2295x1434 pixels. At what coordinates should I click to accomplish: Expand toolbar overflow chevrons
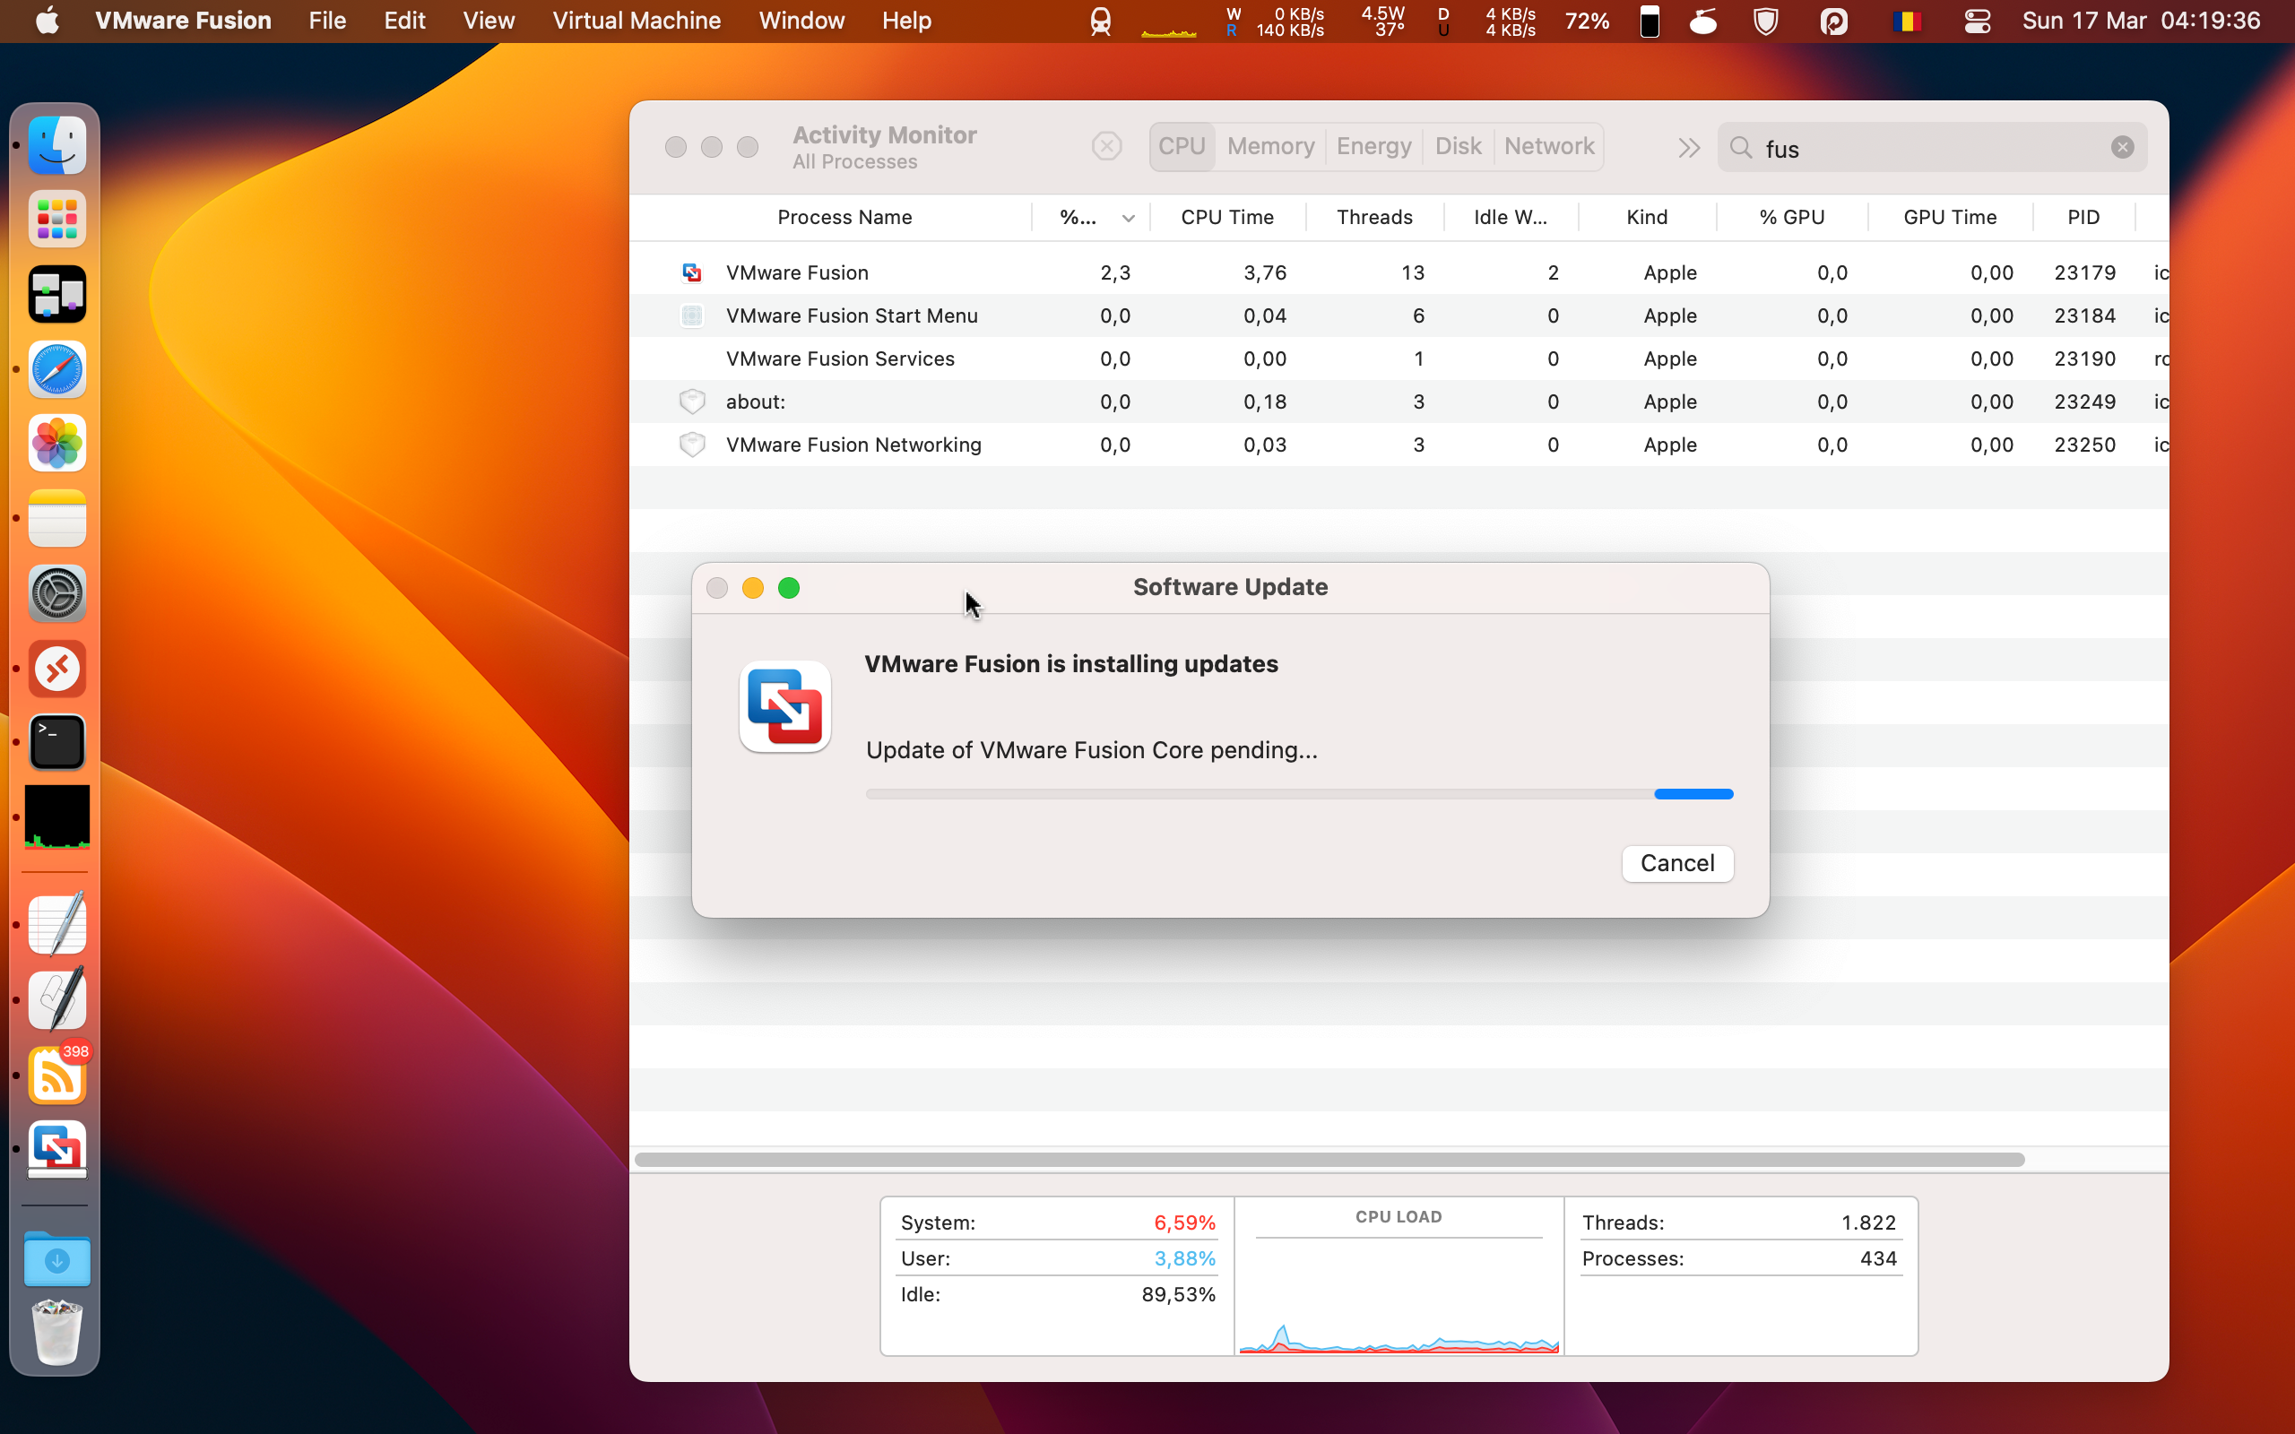pos(1689,148)
